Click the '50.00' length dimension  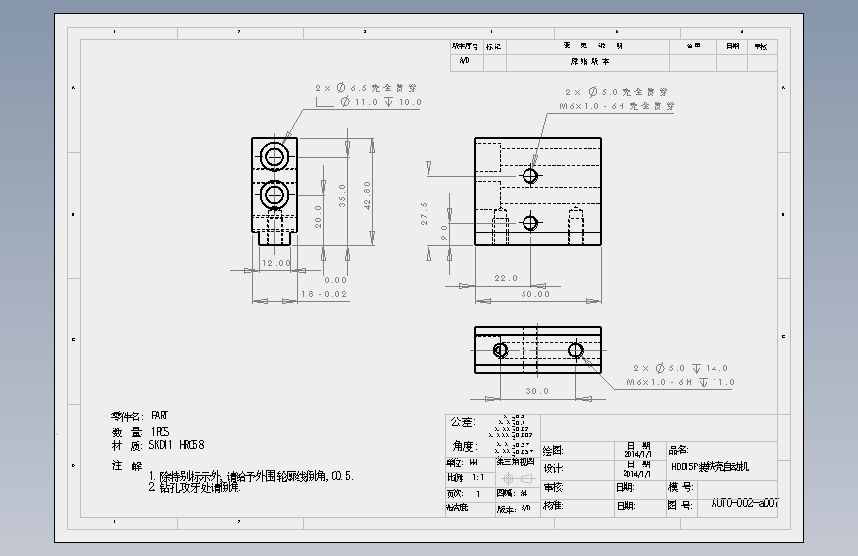click(x=535, y=294)
